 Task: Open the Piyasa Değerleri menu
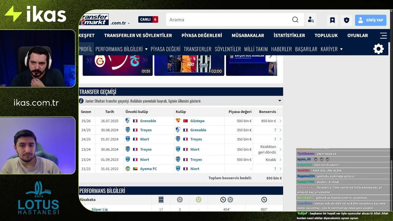202,35
